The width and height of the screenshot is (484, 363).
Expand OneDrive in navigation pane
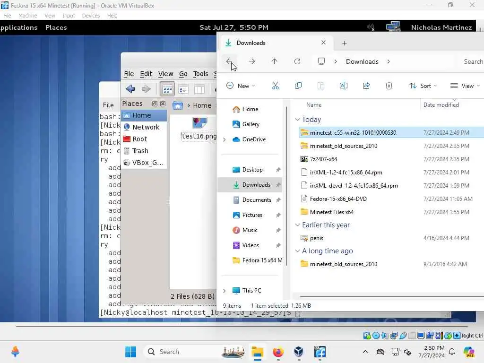point(225,139)
